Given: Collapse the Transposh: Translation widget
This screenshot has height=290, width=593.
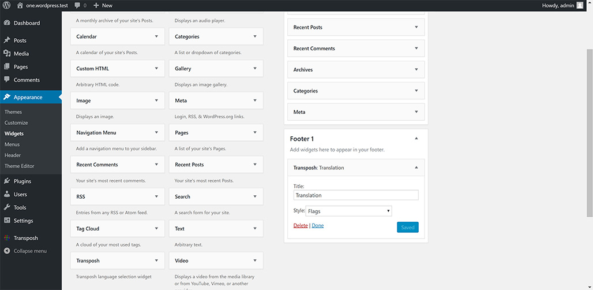Looking at the screenshot, I should [416, 168].
